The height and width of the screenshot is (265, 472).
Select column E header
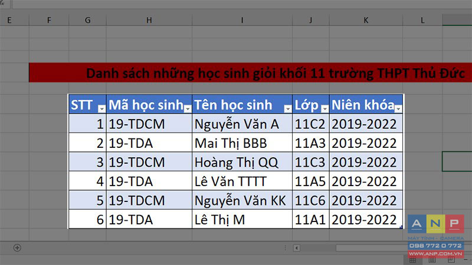(x=14, y=20)
